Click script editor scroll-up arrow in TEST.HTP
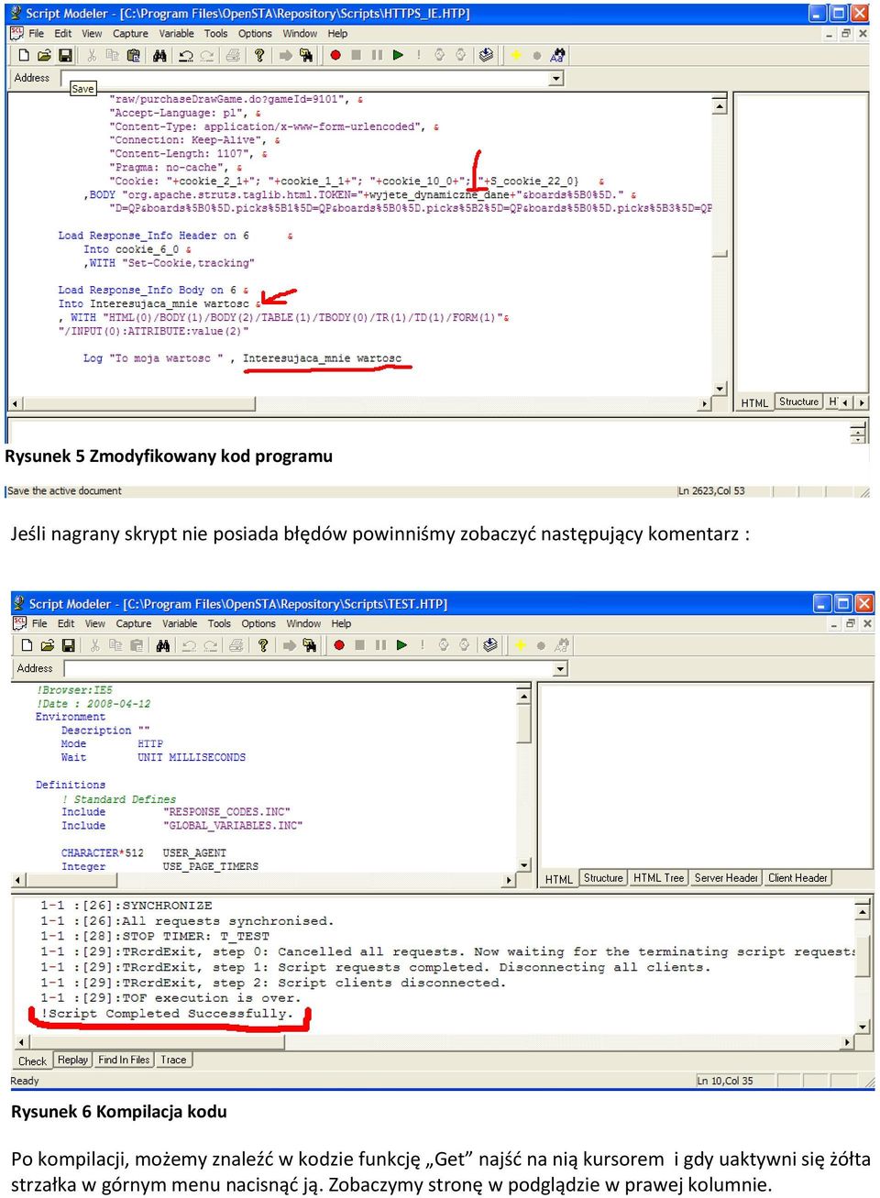880x1198 pixels. click(524, 697)
